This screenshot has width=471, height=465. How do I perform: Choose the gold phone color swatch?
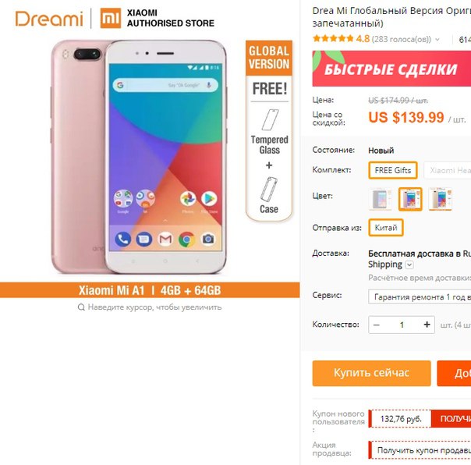pyautogui.click(x=441, y=199)
